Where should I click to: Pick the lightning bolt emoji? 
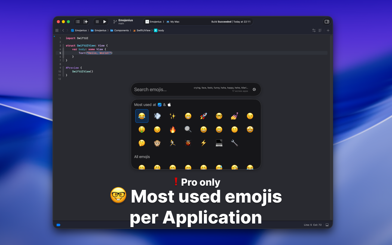coord(204,143)
